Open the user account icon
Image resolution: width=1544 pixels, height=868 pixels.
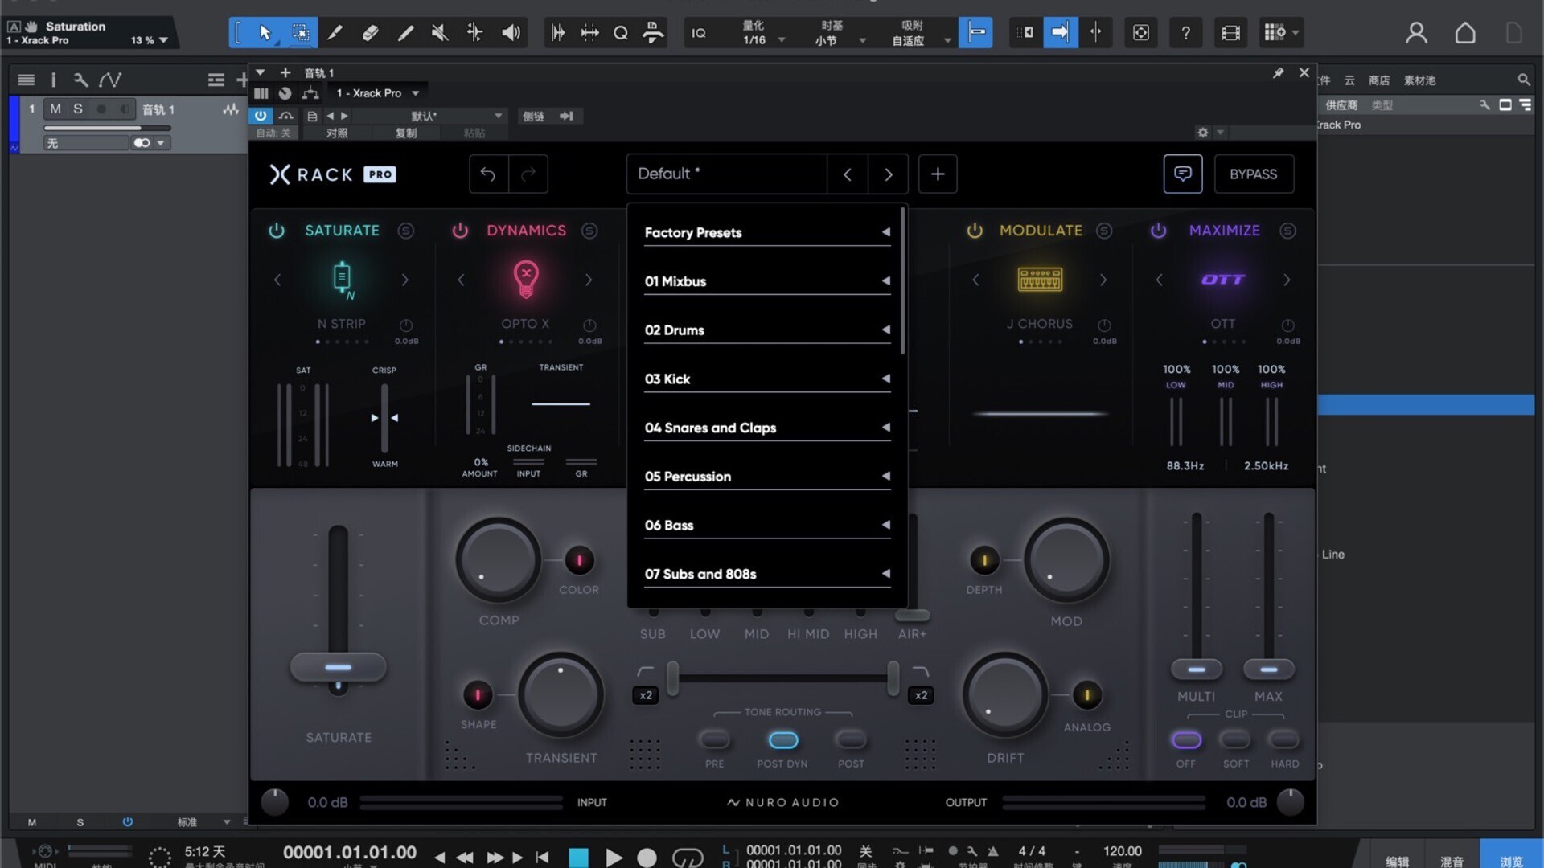[x=1416, y=33]
